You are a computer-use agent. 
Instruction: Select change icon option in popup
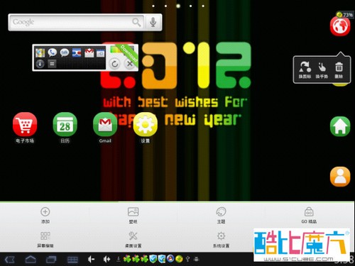pyautogui.click(x=305, y=70)
